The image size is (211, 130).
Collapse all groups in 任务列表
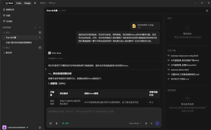(35, 27)
